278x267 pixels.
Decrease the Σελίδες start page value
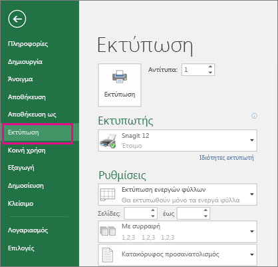point(153,216)
